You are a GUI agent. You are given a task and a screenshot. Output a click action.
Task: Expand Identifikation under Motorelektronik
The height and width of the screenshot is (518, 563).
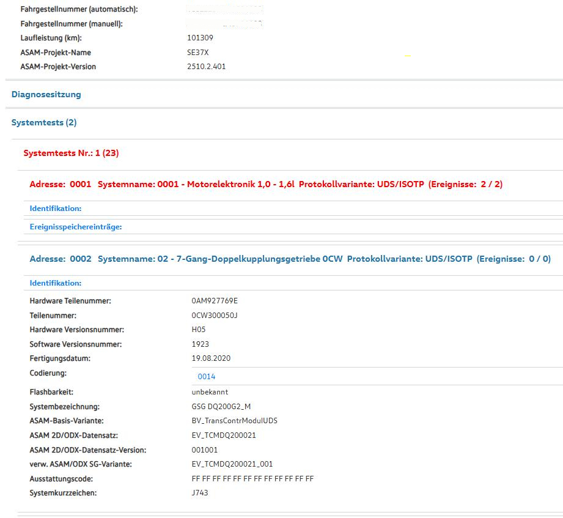click(x=56, y=209)
